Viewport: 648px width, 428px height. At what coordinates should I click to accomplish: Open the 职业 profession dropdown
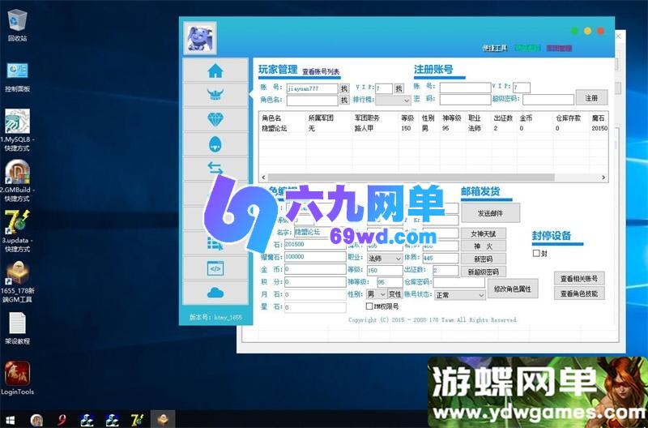click(x=385, y=258)
